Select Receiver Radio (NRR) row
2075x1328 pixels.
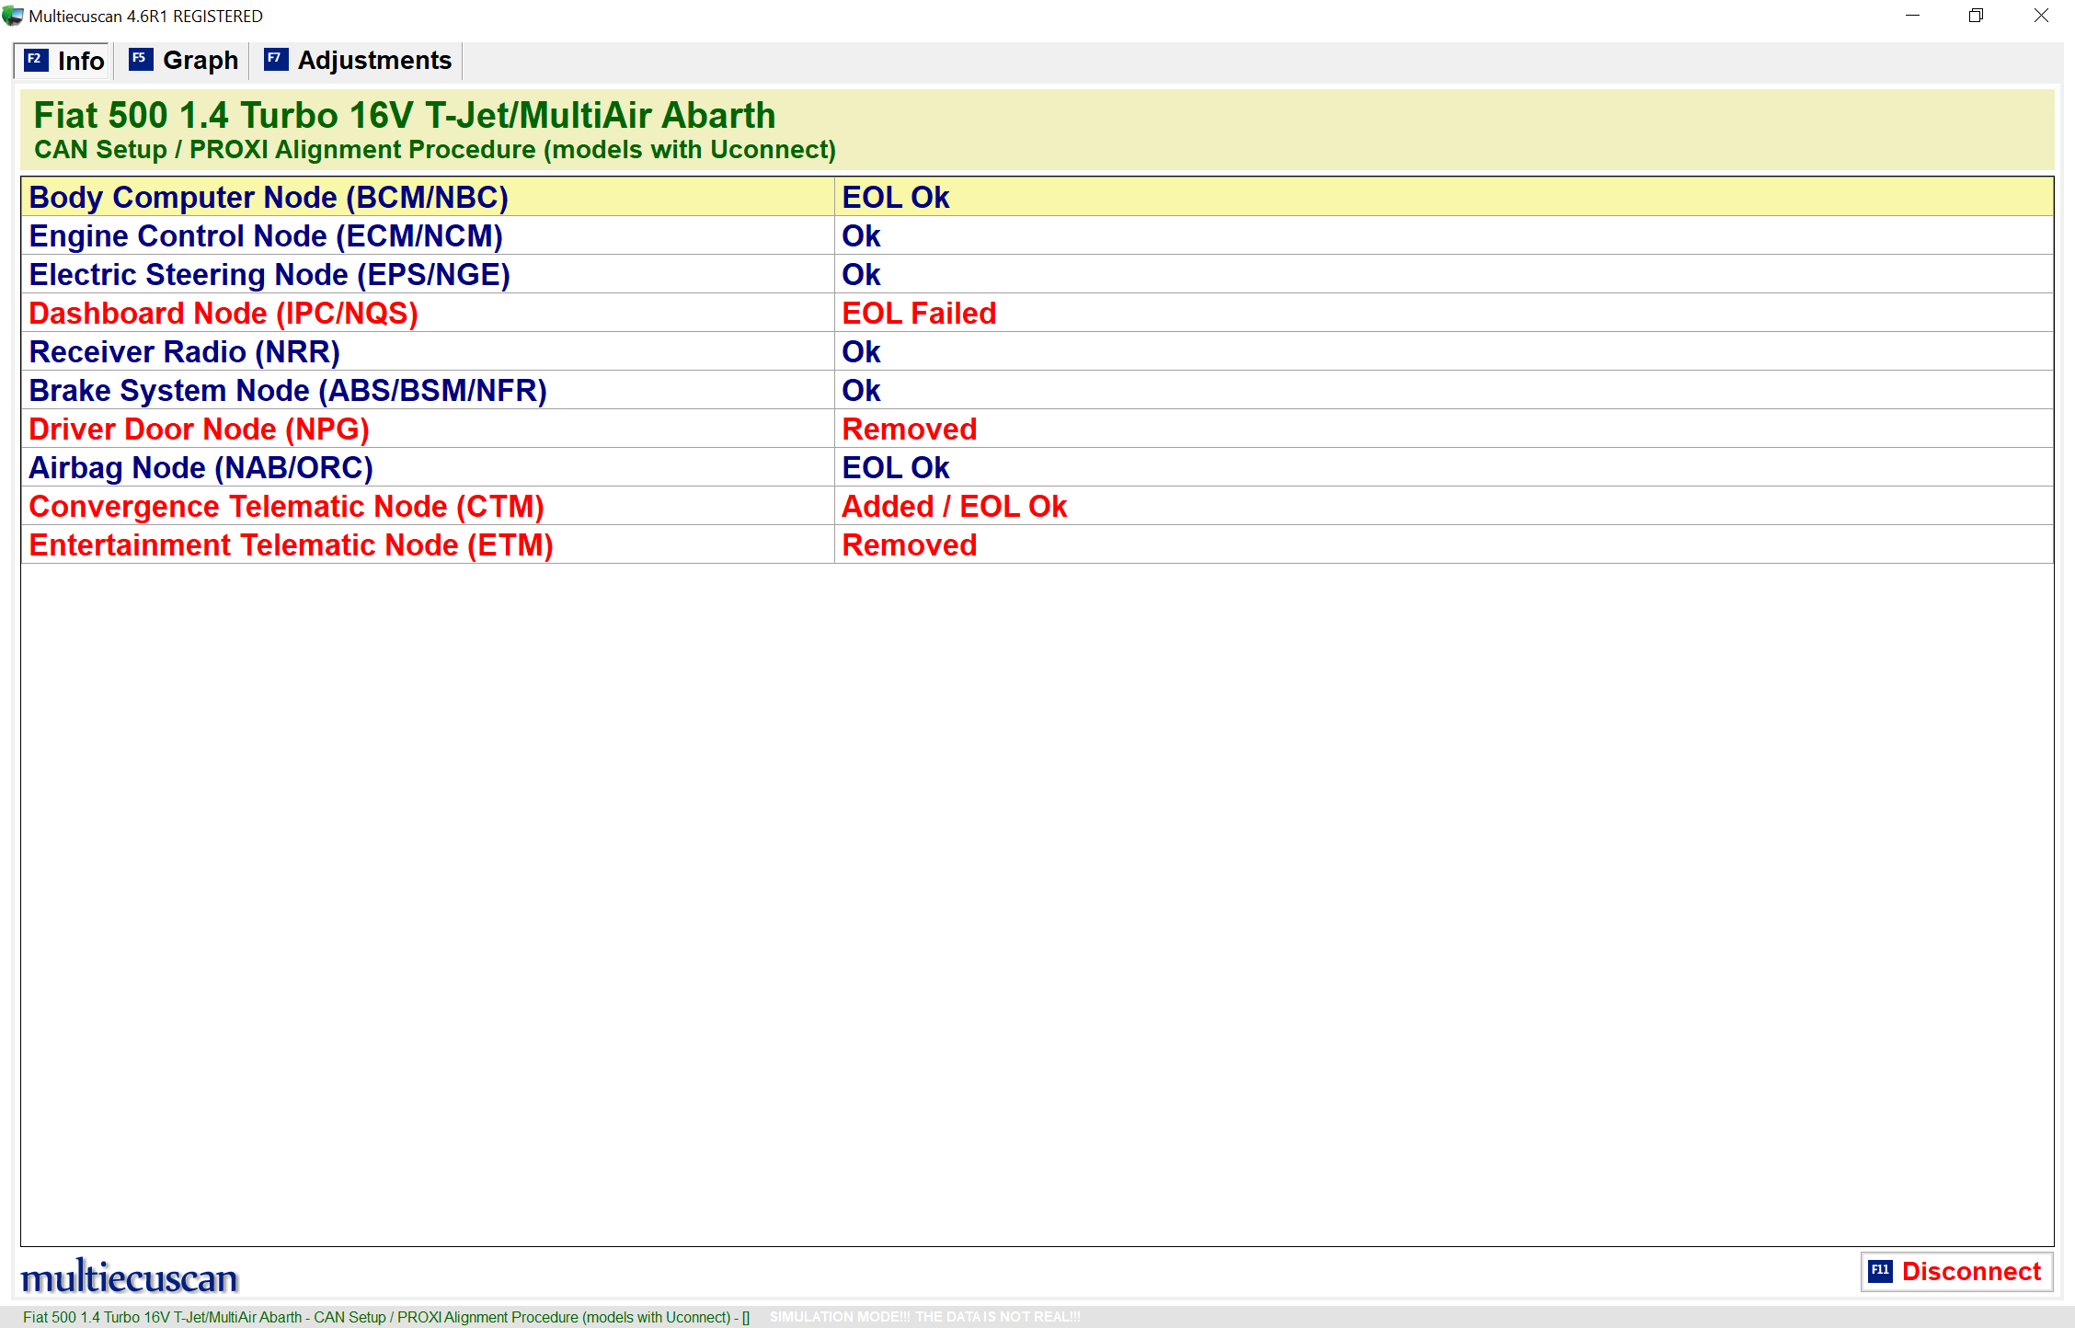pyautogui.click(x=1037, y=351)
